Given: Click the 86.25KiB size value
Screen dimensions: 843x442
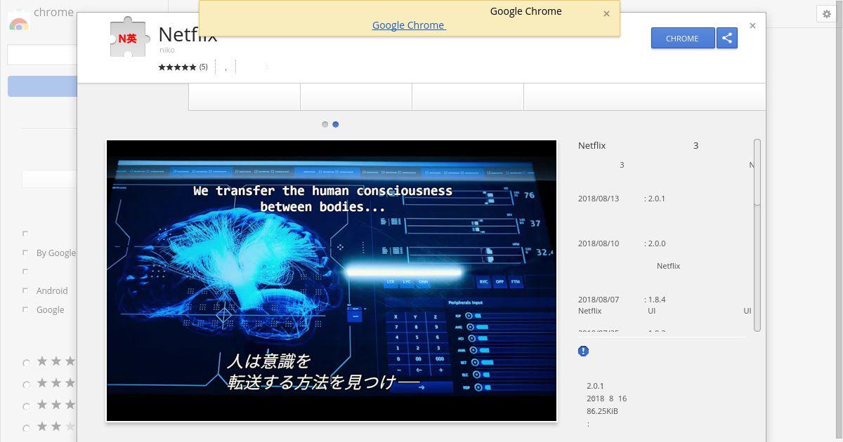Looking at the screenshot, I should click(x=602, y=411).
